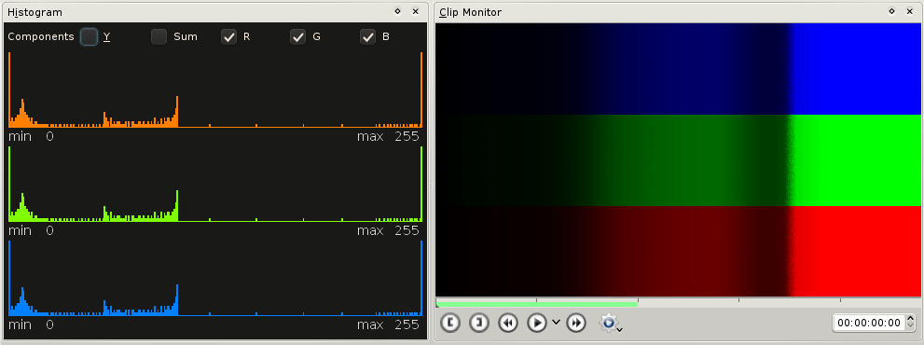The height and width of the screenshot is (345, 924).
Task: Click the 00:00:00:00 timecode field
Action: (869, 323)
